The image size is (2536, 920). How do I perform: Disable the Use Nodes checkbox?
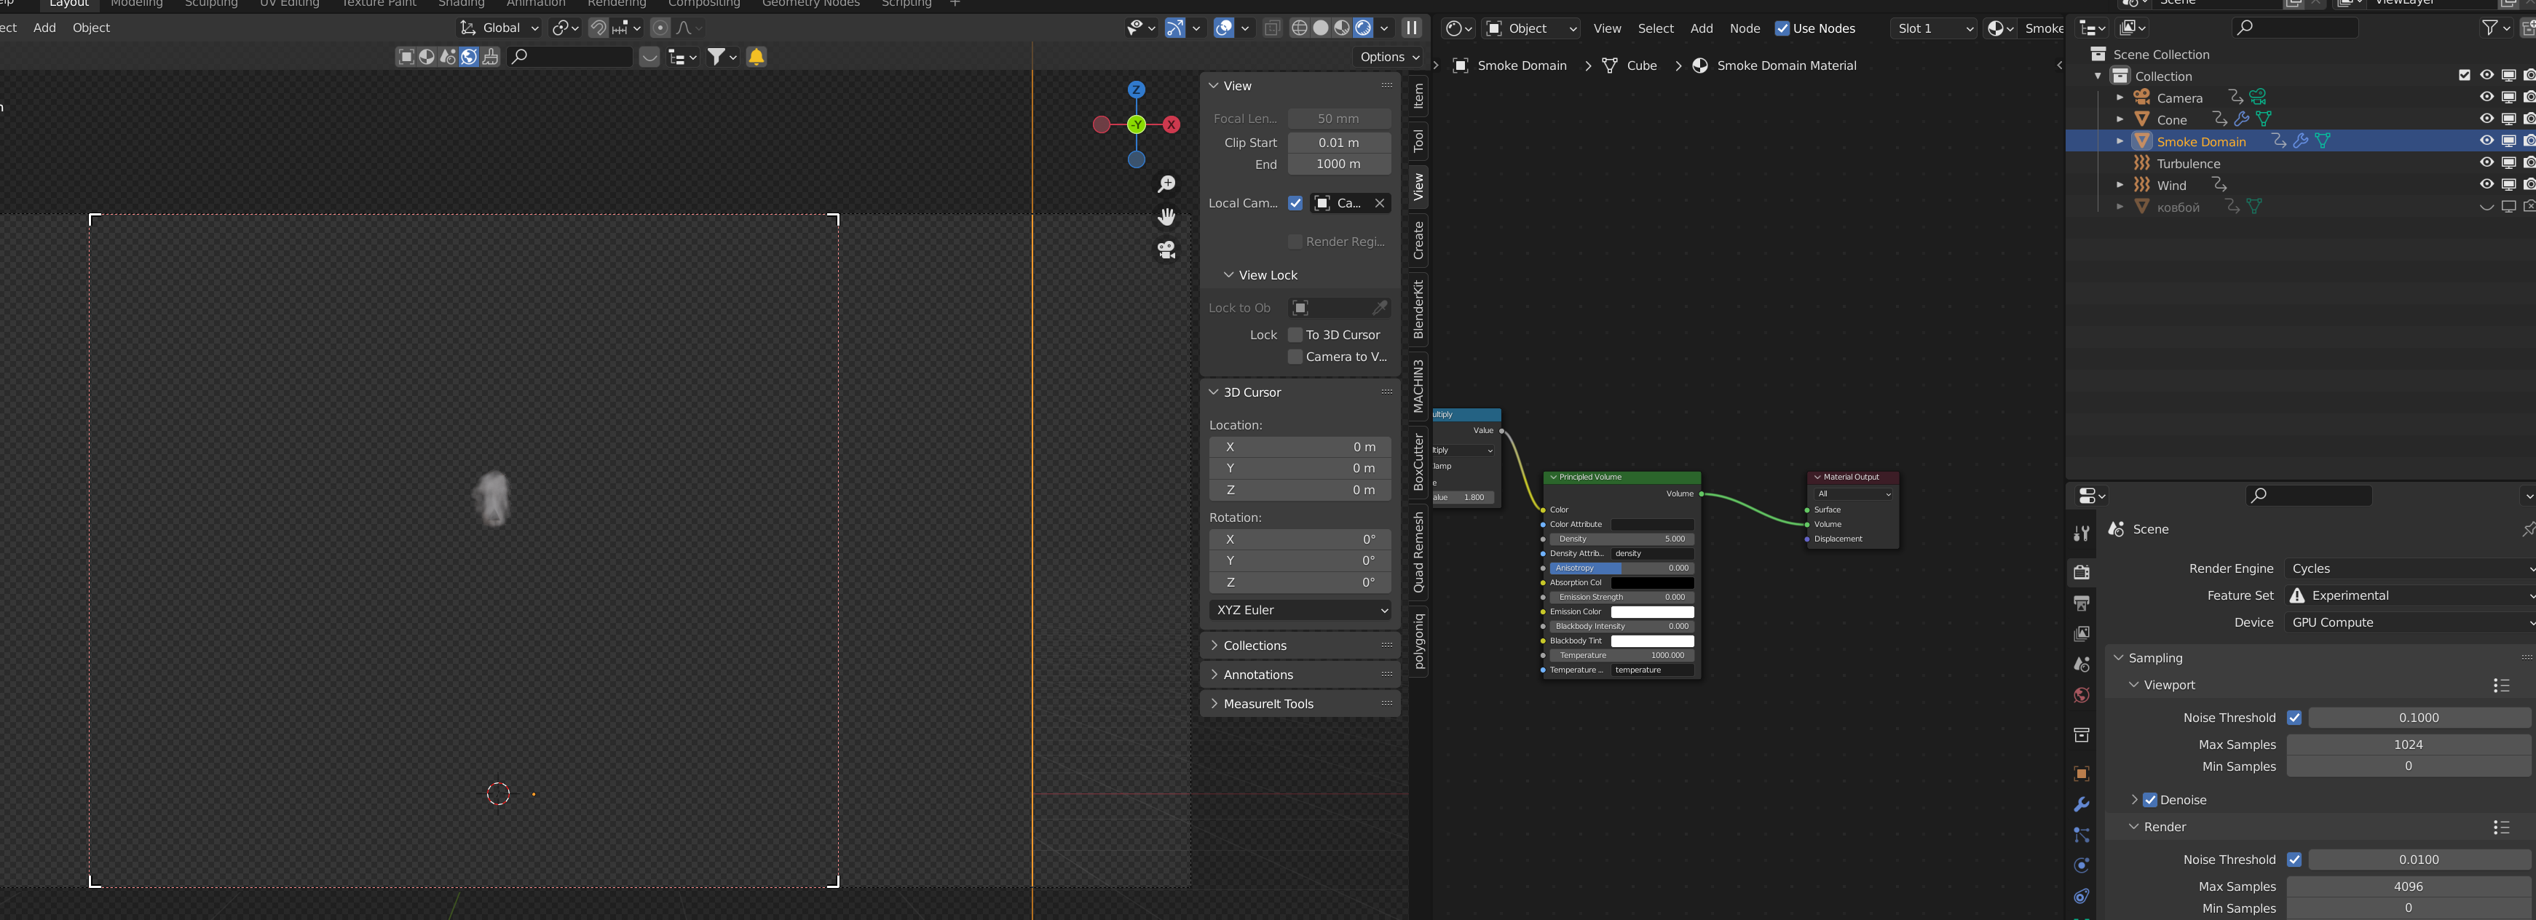pos(1782,28)
